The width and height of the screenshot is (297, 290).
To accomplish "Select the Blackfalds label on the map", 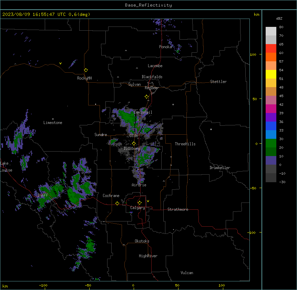I will click(x=152, y=77).
